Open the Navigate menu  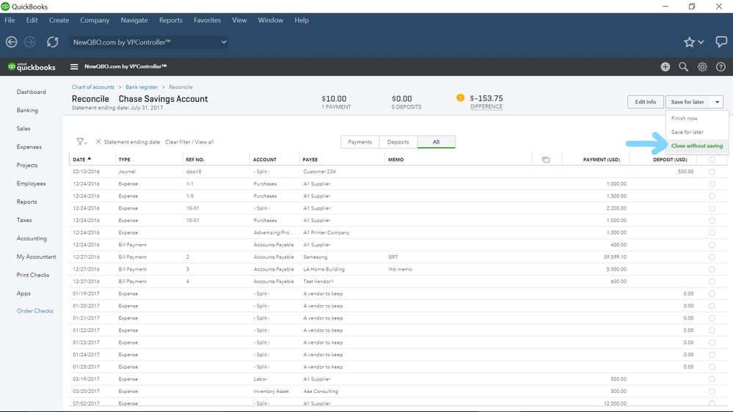click(134, 20)
